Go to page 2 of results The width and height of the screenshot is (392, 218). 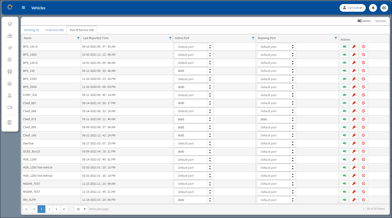click(x=49, y=209)
